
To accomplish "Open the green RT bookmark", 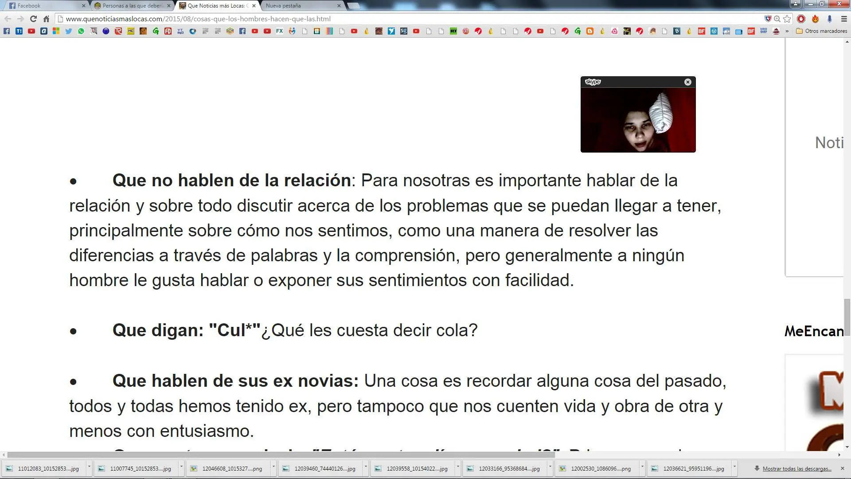I will click(453, 31).
